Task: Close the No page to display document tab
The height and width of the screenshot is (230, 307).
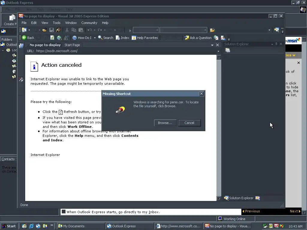Action: [217, 45]
